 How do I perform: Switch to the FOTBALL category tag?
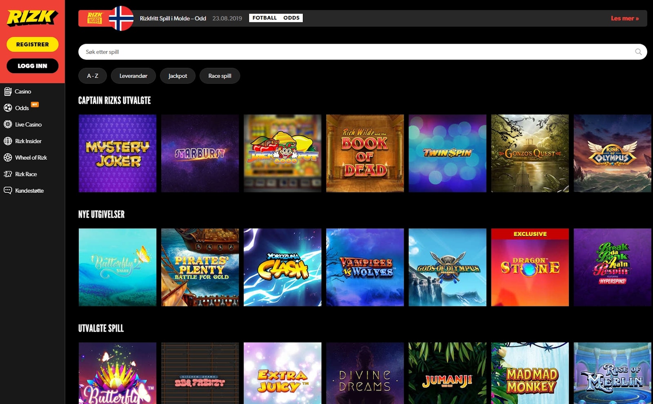pos(264,18)
